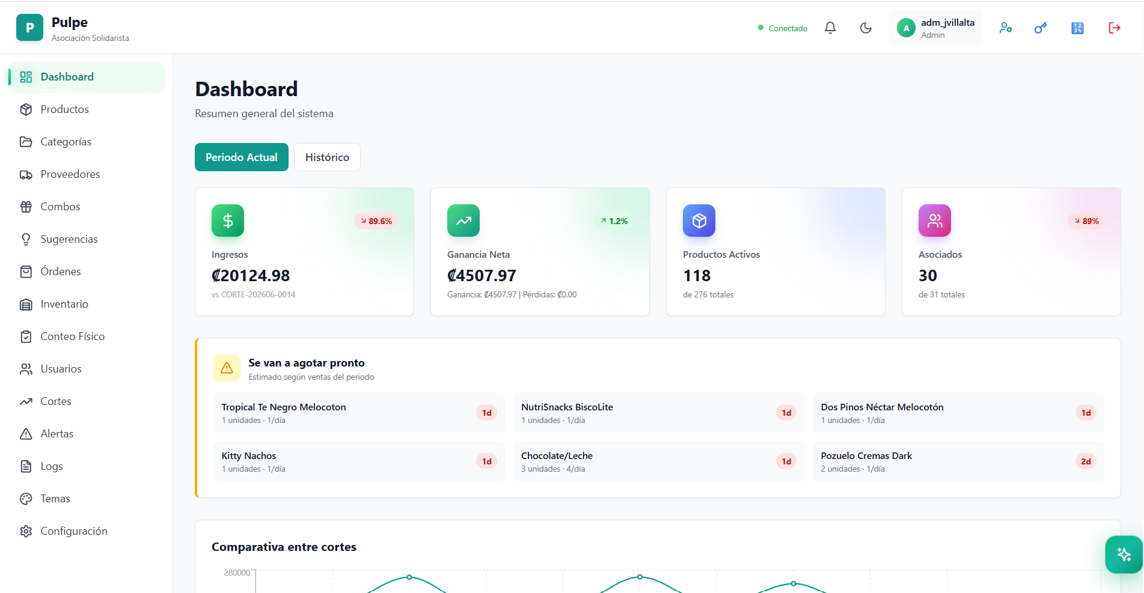Click the Pulpe logo icon
Viewport: 1144px width, 593px height.
29,28
